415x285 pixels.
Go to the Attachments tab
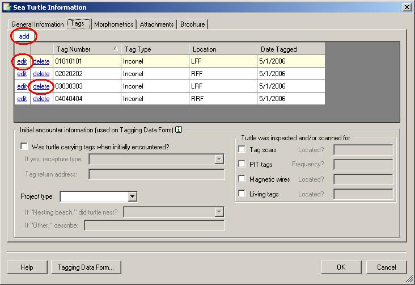(157, 24)
